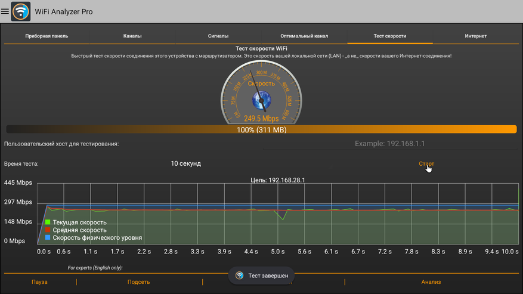The height and width of the screenshot is (294, 523).
Task: Click the globe in the speedometer gauge
Action: click(x=261, y=100)
